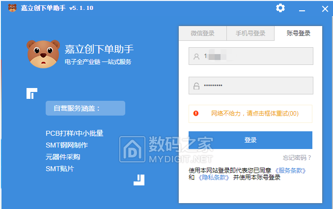The image size is (333, 209).
Task: Focus the password input field
Action: coord(255,86)
